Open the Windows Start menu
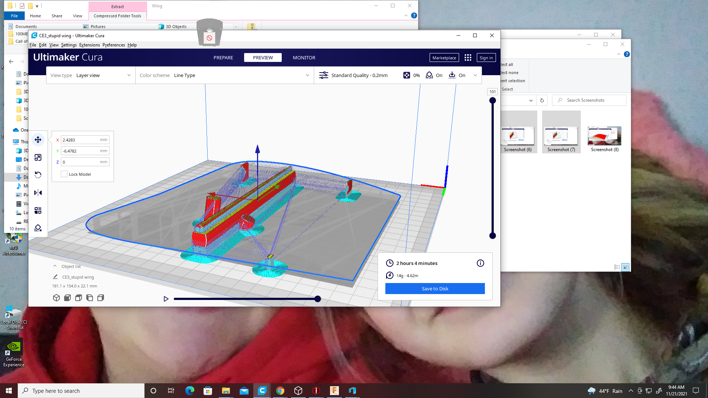708x398 pixels. coord(9,391)
